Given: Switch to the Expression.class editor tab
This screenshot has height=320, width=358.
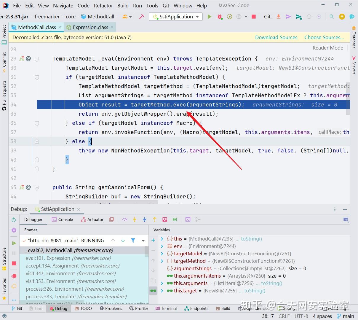Looking at the screenshot, I should click(90, 27).
